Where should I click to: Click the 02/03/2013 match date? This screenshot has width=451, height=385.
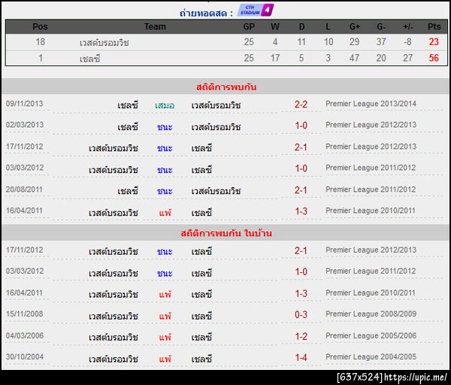click(25, 125)
